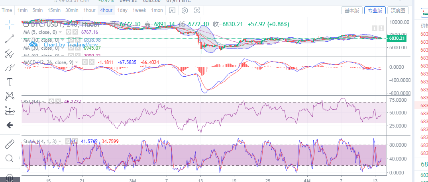The height and width of the screenshot is (182, 428).
Task: Click RSI value 46.3732
Action: tap(73, 101)
